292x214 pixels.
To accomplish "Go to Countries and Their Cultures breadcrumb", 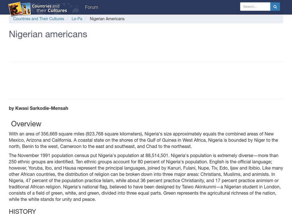I will (38, 19).
